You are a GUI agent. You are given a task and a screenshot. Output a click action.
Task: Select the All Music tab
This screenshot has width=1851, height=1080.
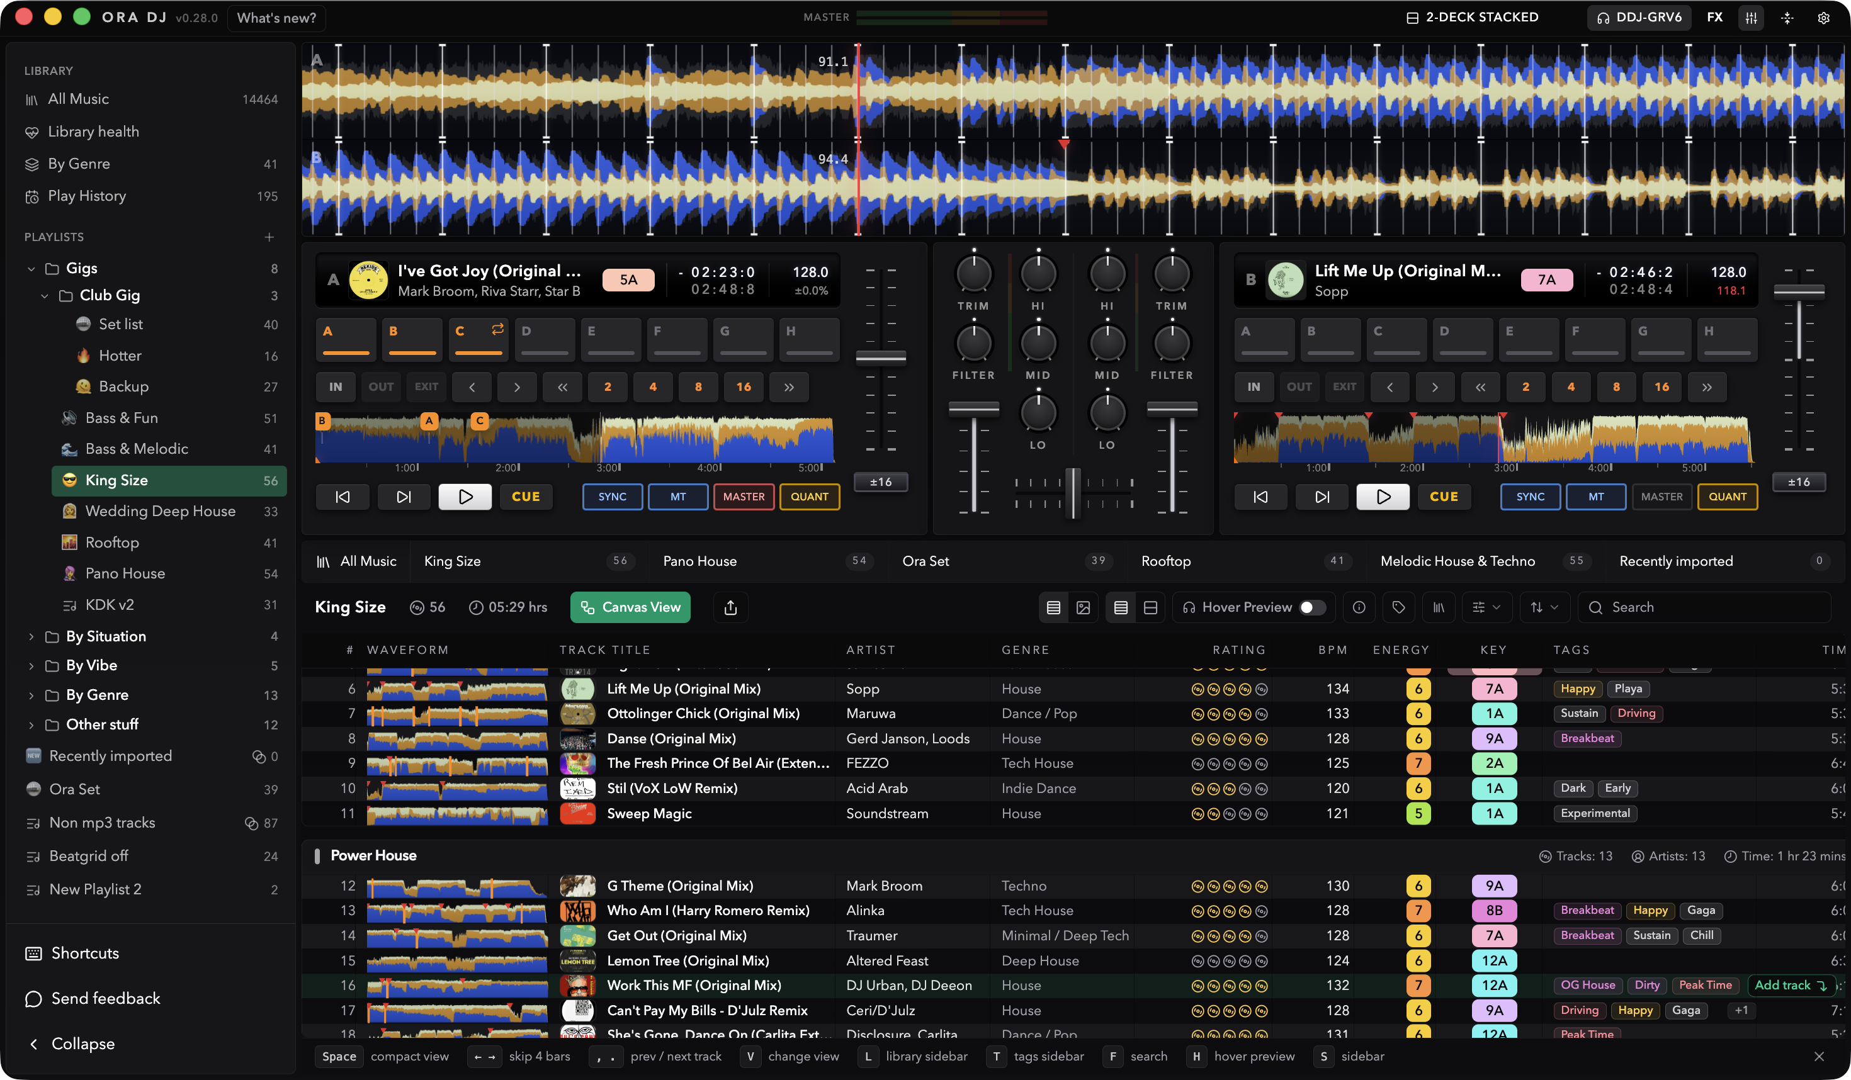356,561
